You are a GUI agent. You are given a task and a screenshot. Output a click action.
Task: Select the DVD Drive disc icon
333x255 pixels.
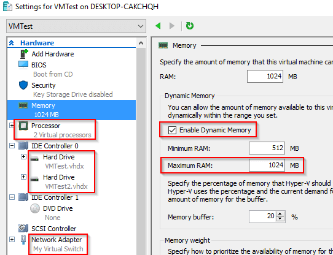coord(35,208)
